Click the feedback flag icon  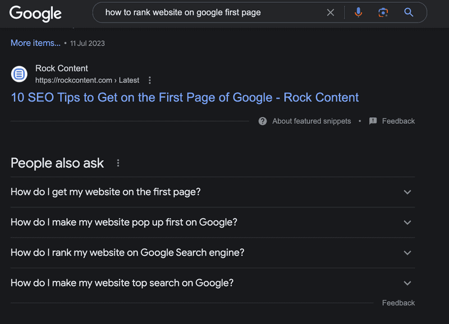373,121
